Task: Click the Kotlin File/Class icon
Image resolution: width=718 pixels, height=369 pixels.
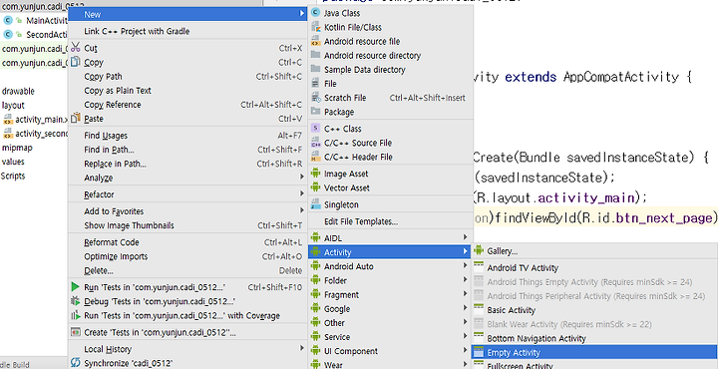Action: [x=315, y=28]
